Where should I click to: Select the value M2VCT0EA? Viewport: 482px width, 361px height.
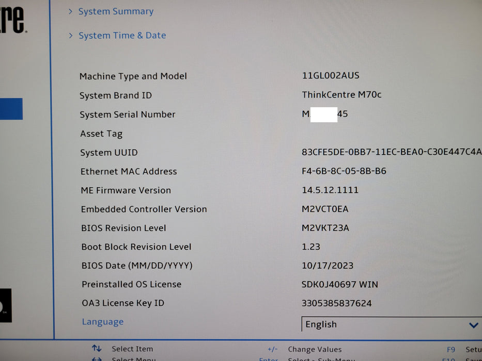click(x=325, y=209)
